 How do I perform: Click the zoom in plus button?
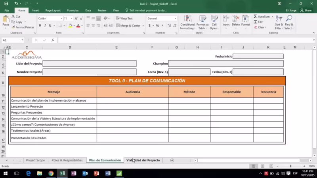click(x=304, y=166)
